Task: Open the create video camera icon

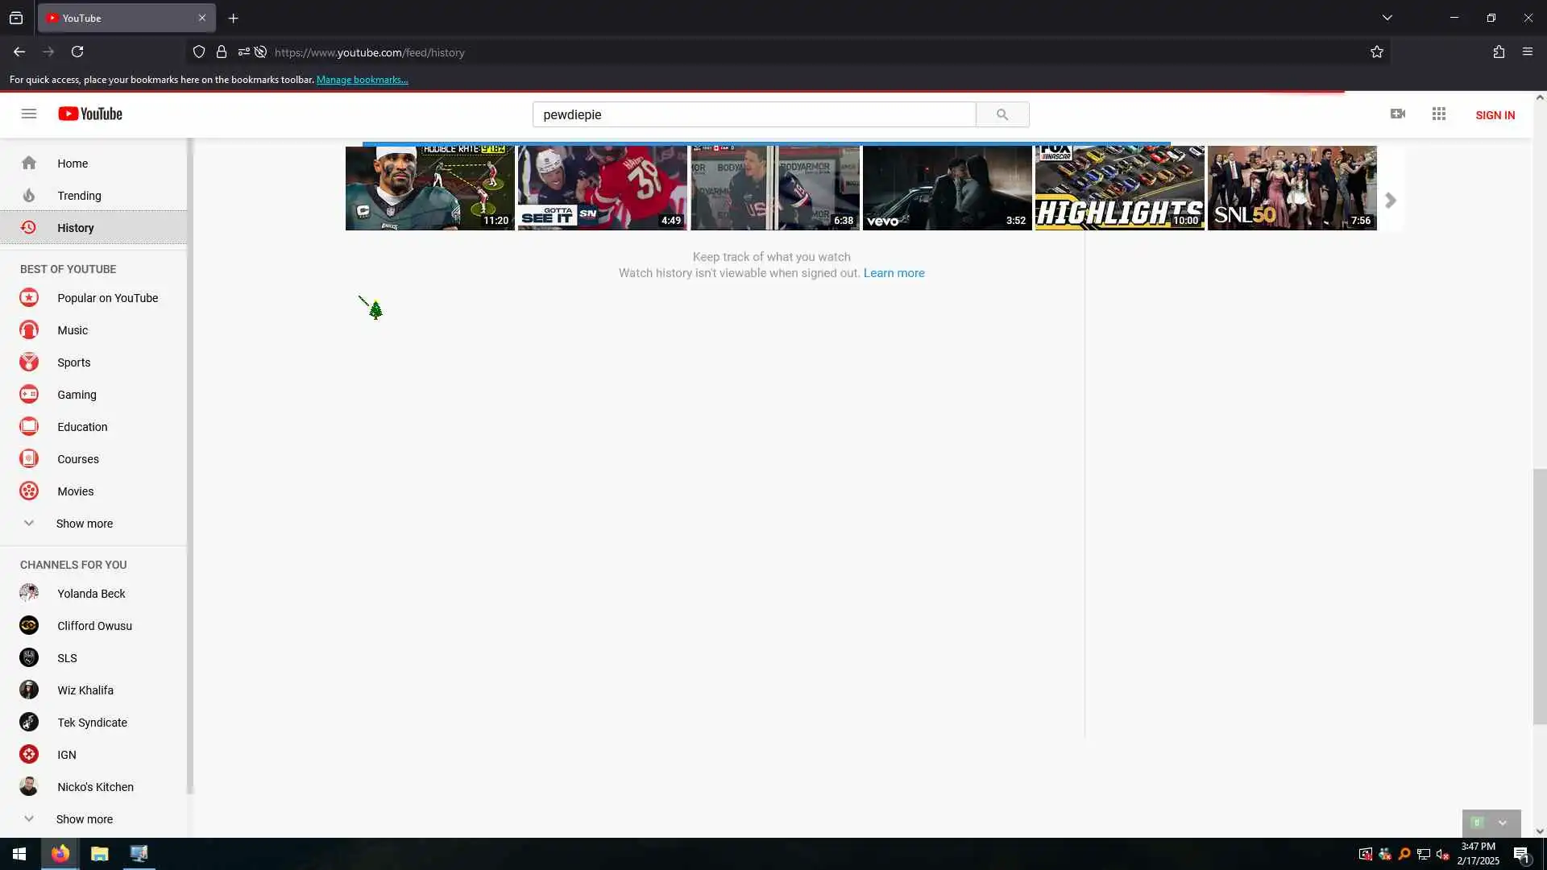Action: coord(1398,114)
